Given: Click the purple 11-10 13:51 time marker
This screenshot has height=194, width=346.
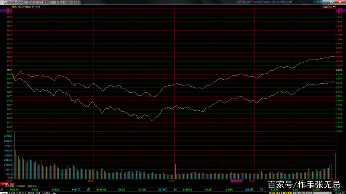Looking at the screenshot, I should tap(237, 181).
